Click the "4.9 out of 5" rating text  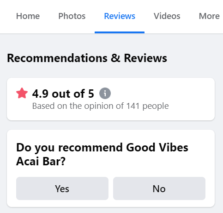point(63,94)
